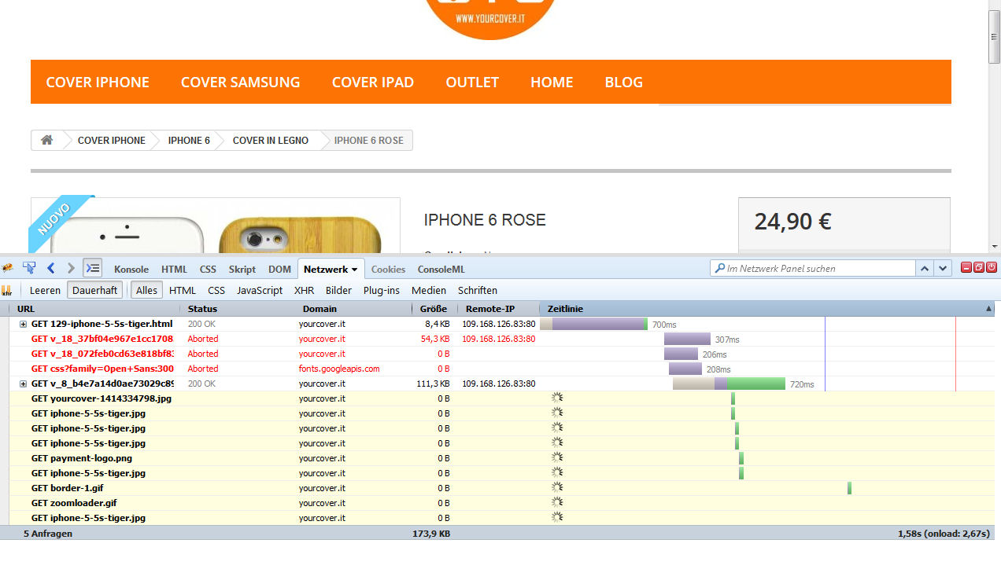Sort by Größe column header

[434, 309]
